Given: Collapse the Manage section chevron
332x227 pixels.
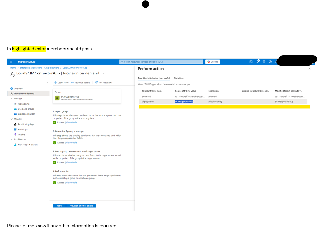Looking at the screenshot, I should pos(12,98).
